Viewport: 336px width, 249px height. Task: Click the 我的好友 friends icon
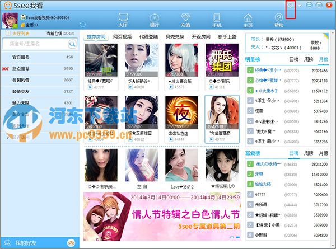coord(7,243)
